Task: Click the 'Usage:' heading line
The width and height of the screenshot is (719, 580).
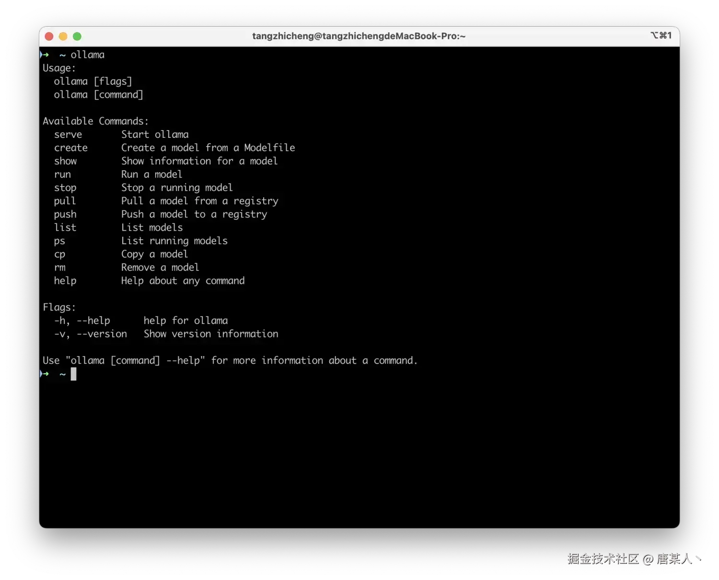Action: (59, 68)
